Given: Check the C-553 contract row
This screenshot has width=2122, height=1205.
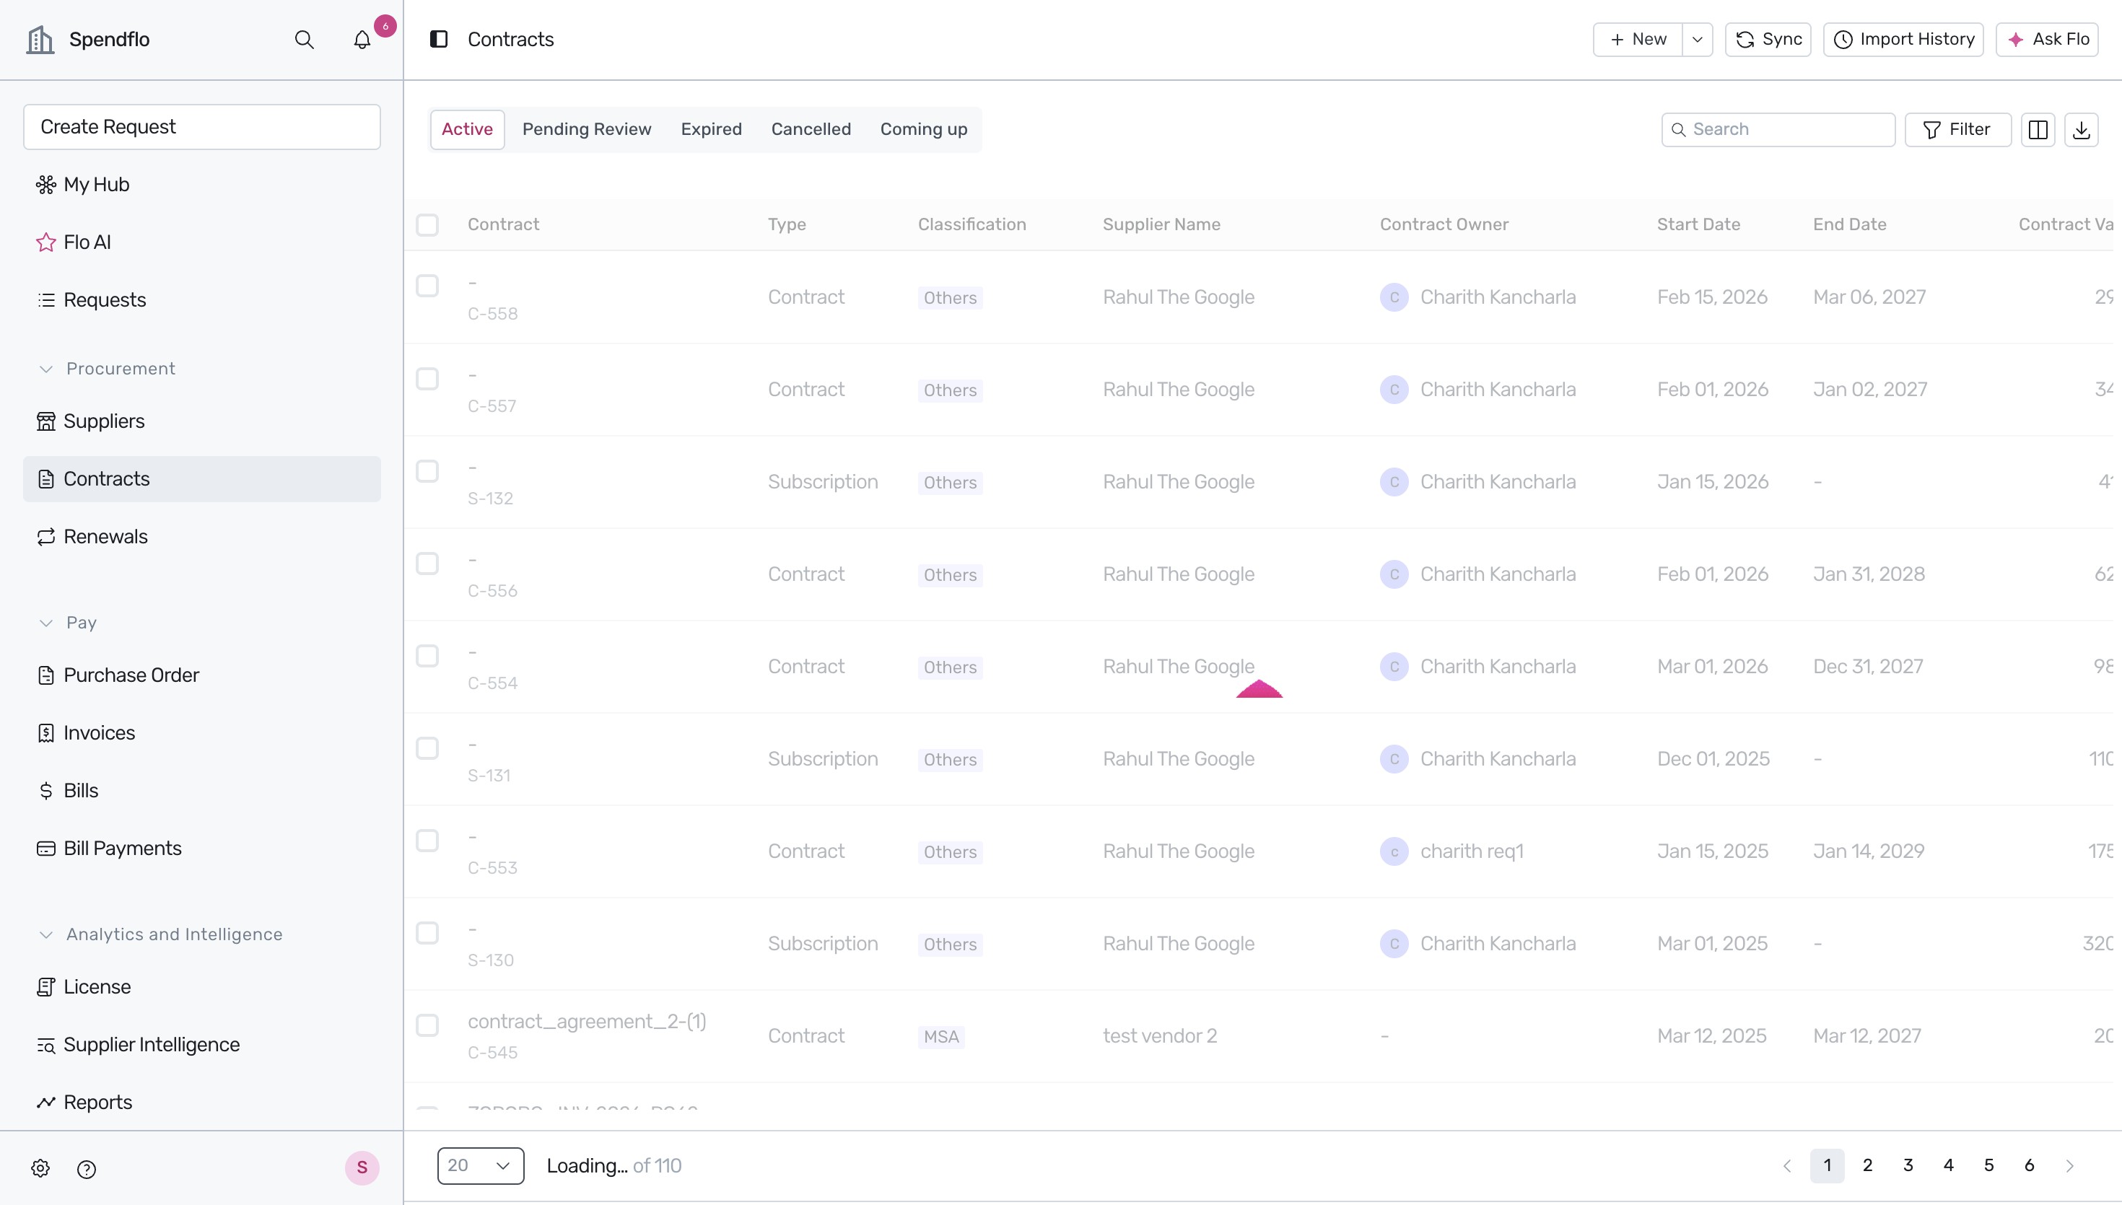Looking at the screenshot, I should click(x=427, y=841).
